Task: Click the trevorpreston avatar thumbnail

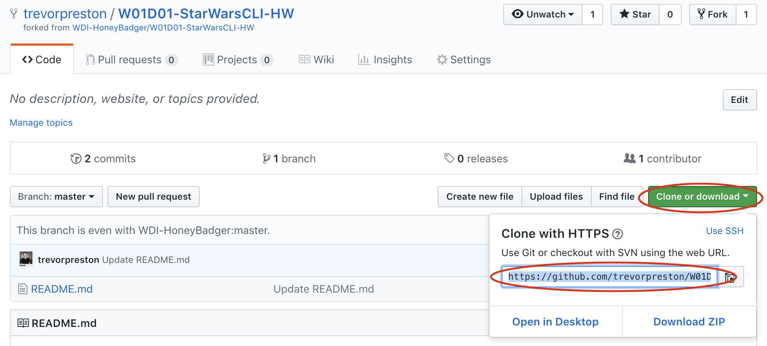Action: [26, 259]
